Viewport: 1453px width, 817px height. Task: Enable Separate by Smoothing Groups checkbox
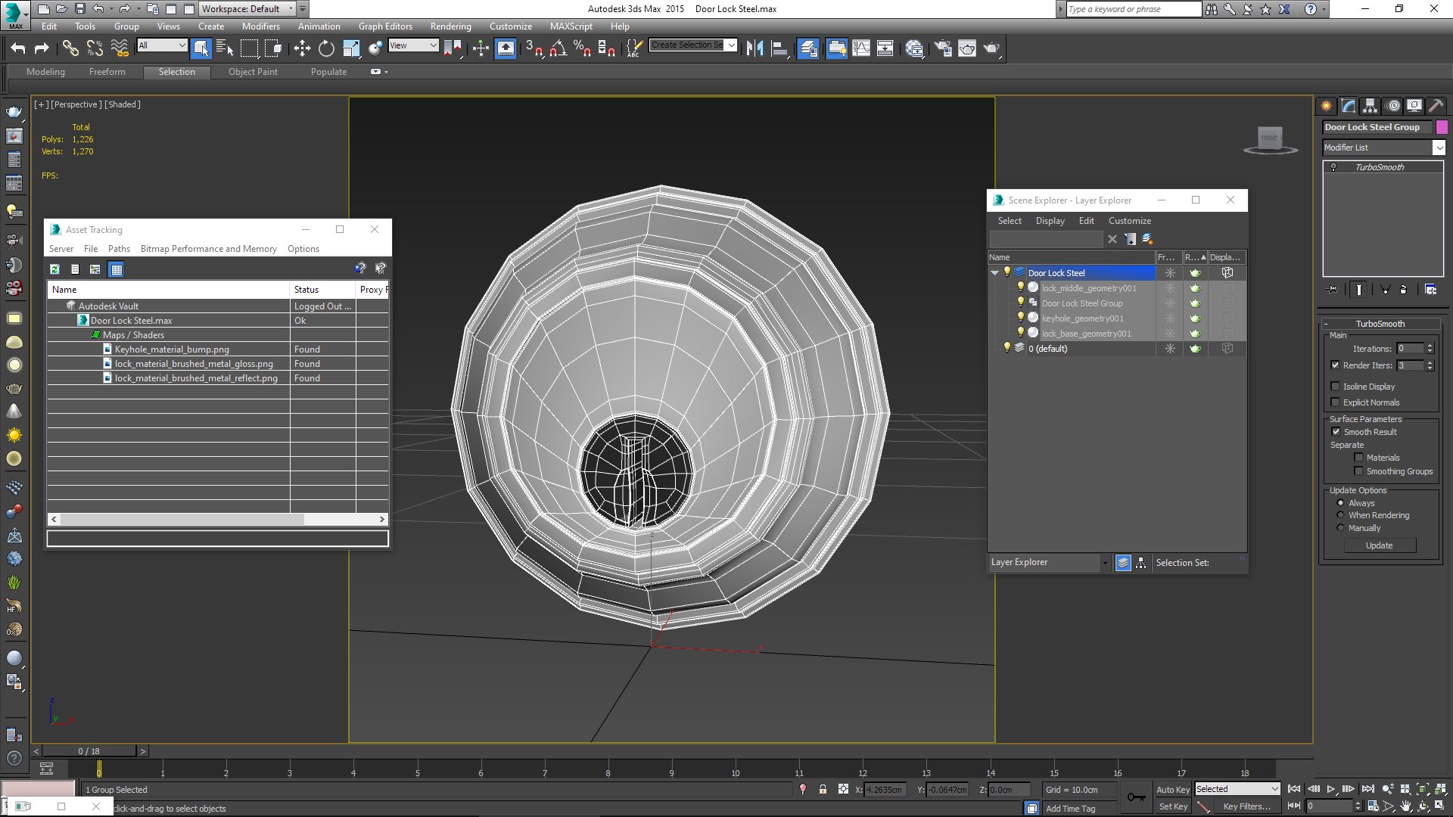(x=1358, y=471)
